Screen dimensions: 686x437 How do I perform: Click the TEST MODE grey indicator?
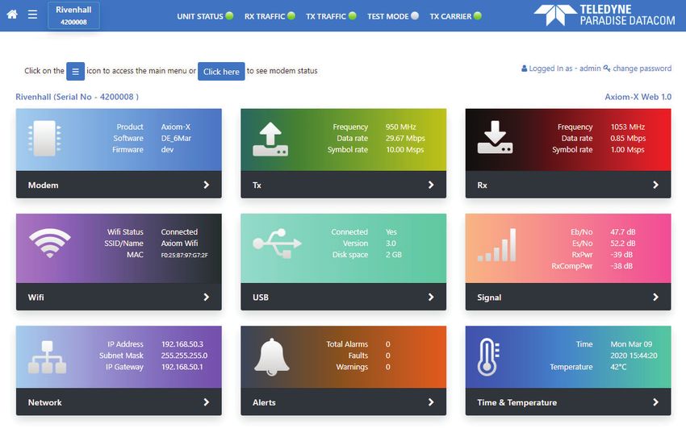[415, 16]
